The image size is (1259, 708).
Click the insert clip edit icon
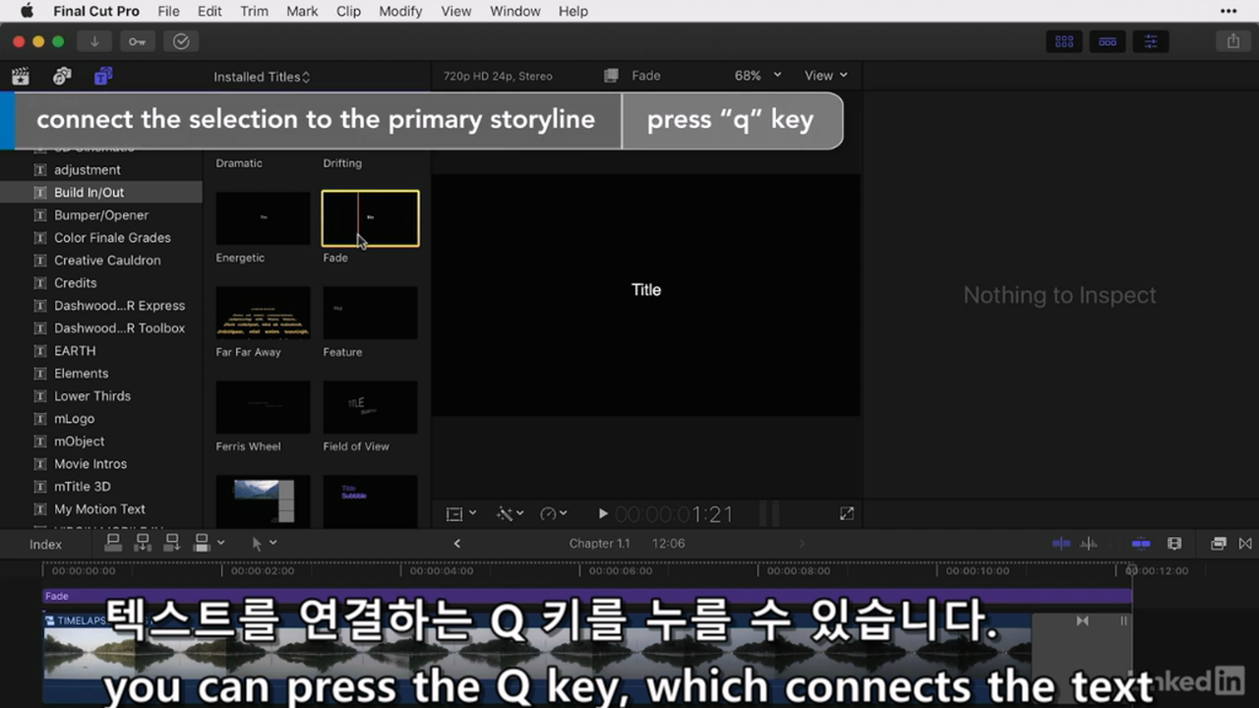(143, 542)
